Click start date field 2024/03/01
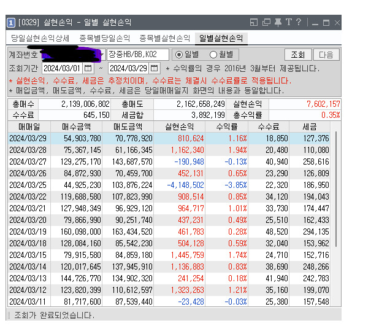 click(62, 69)
